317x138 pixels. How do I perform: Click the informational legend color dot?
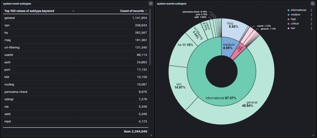click(x=288, y=10)
